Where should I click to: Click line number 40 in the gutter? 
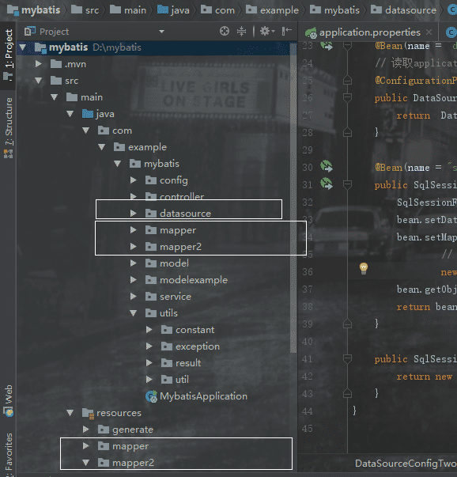[x=308, y=342]
